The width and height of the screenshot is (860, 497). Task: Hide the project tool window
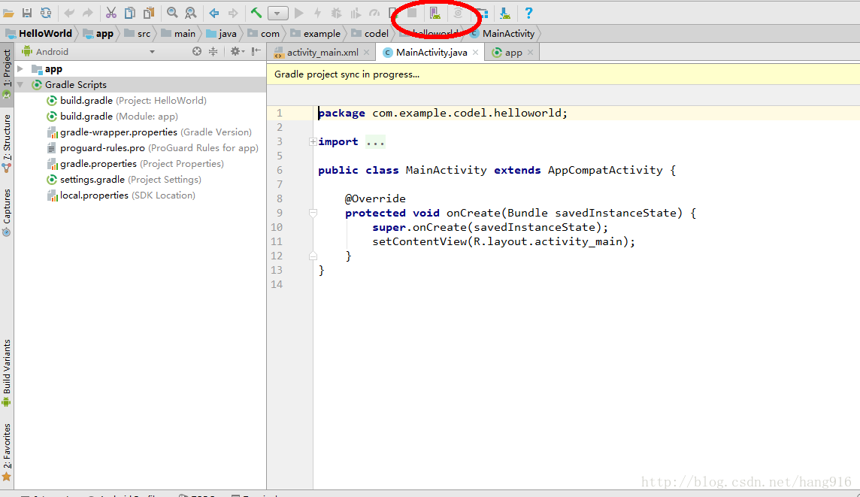click(256, 52)
